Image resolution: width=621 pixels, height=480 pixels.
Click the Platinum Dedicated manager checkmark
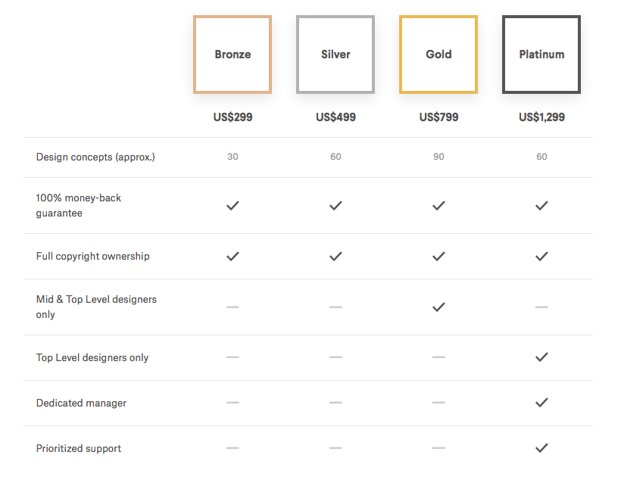(x=541, y=402)
